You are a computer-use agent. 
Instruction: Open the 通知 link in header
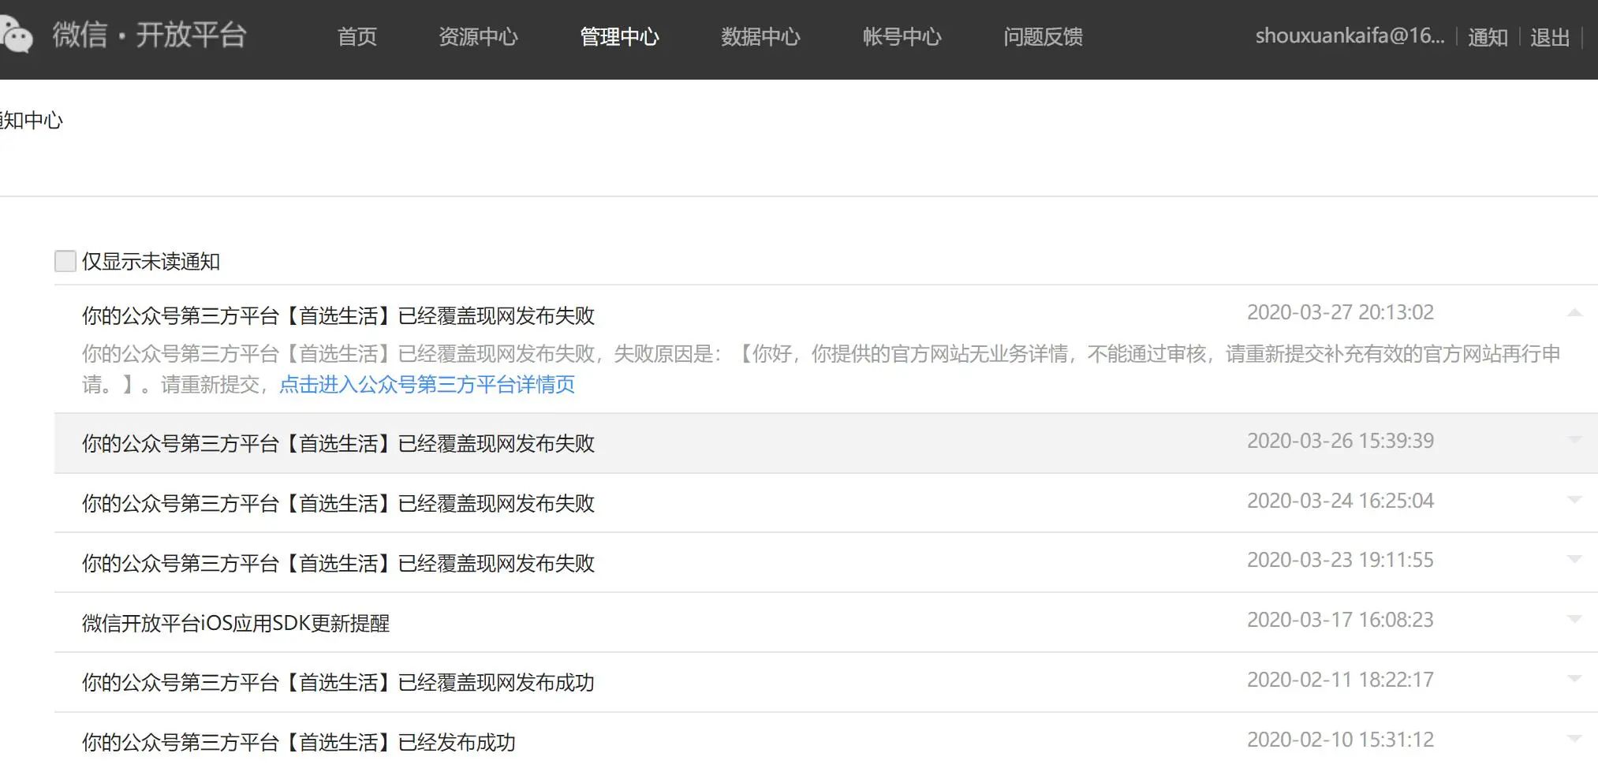pyautogui.click(x=1488, y=37)
